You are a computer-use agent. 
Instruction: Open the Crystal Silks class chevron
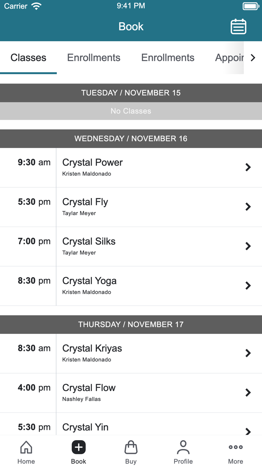click(248, 246)
